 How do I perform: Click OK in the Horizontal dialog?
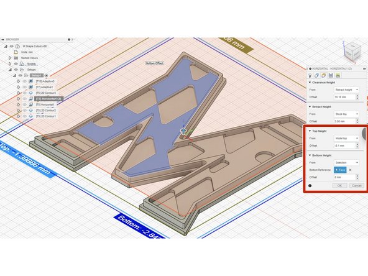click(x=339, y=186)
